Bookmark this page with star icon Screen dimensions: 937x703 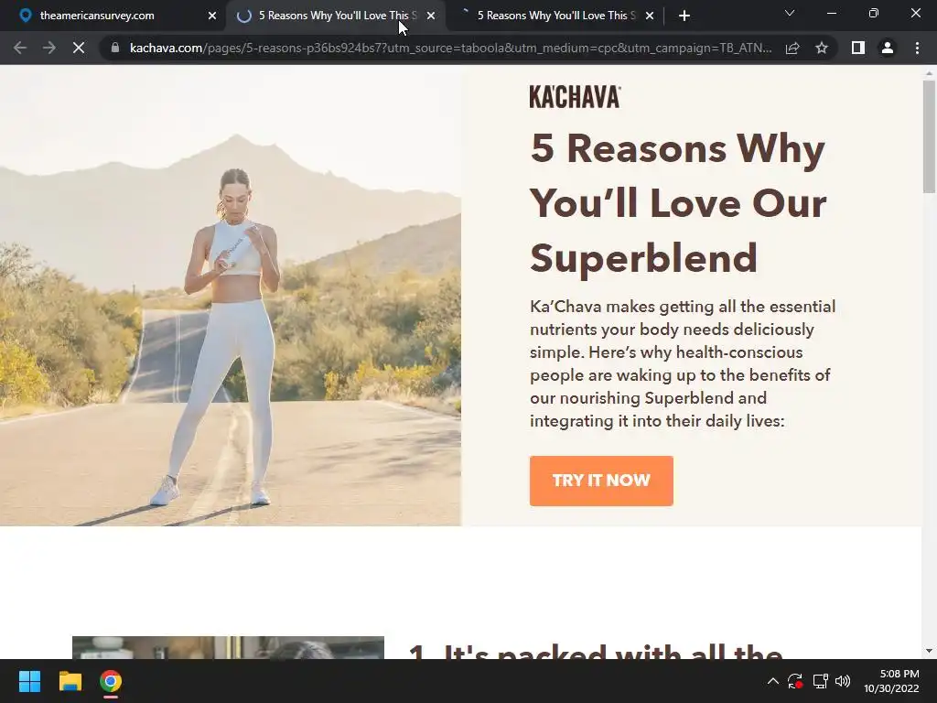822,48
